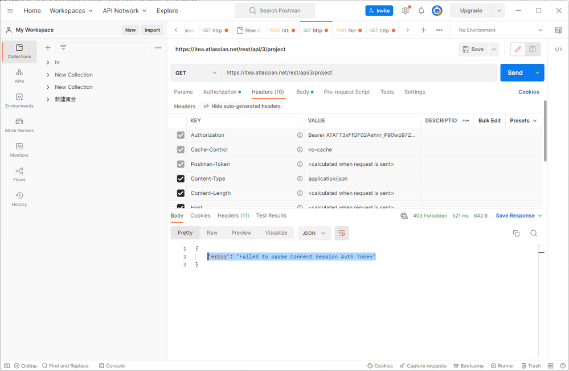This screenshot has width=569, height=371.
Task: Toggle the two-pane view icon
Action: click(x=551, y=365)
